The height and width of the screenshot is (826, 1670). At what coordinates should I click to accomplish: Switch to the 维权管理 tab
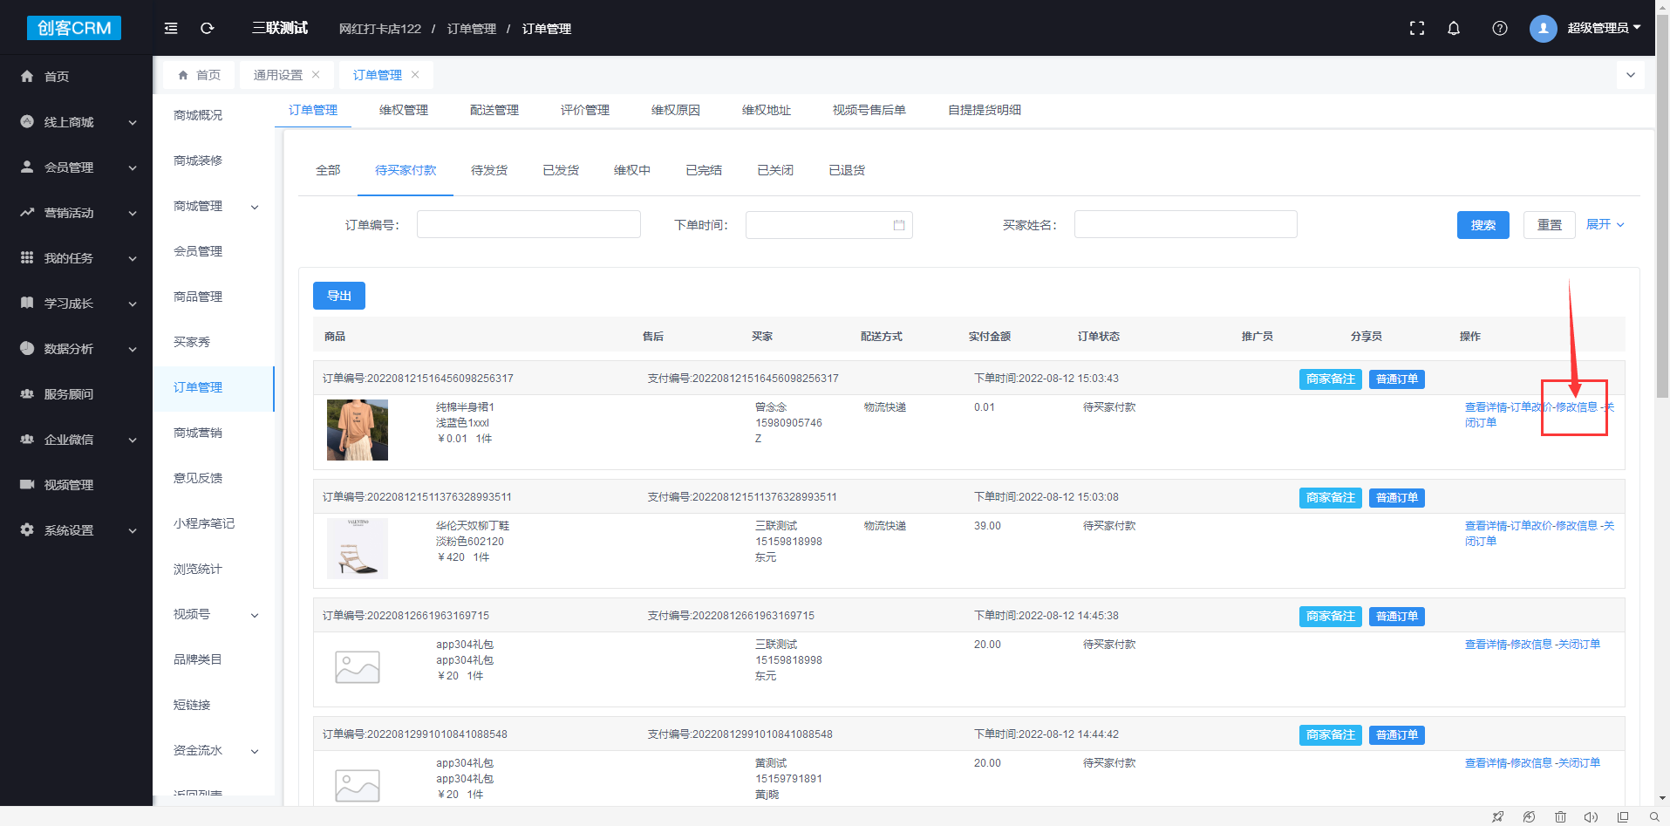[404, 110]
